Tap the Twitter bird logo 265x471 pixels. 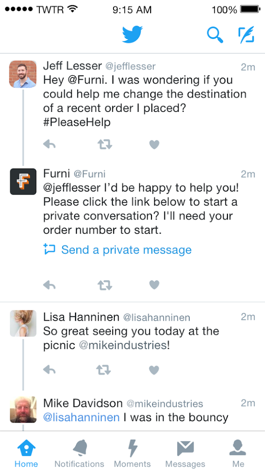[132, 35]
